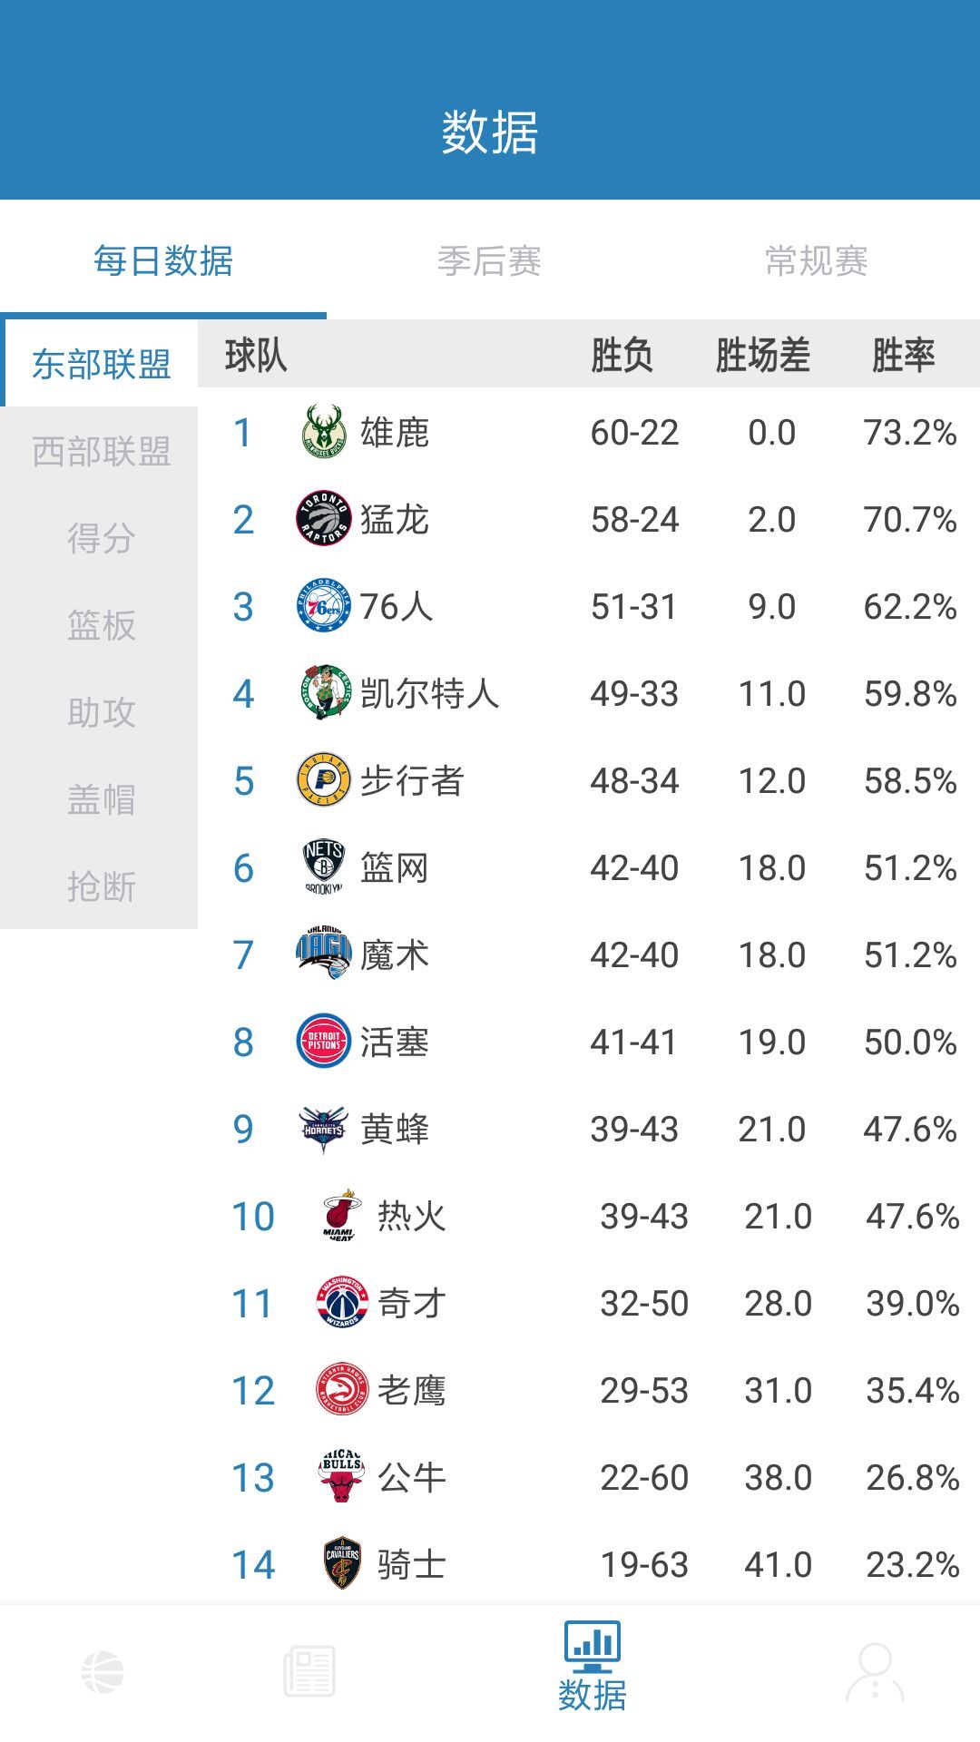Open the 得分 sidebar category
This screenshot has width=980, height=1742.
pos(101,538)
